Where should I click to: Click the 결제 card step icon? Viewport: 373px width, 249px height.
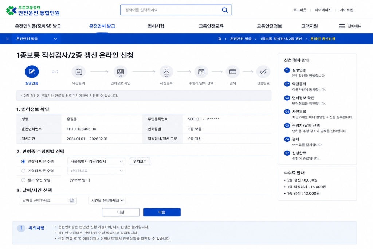[x=233, y=72]
